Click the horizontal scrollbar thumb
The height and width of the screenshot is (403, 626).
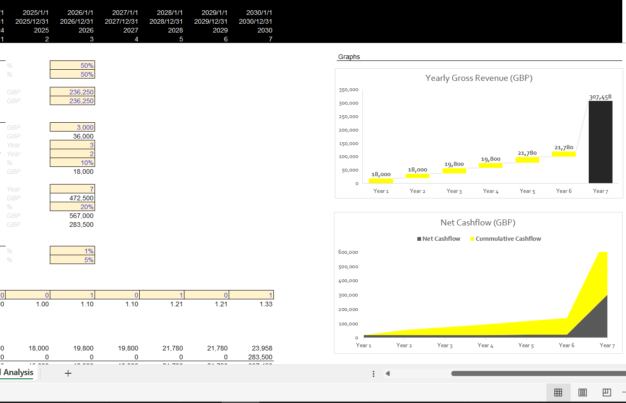[x=538, y=373]
